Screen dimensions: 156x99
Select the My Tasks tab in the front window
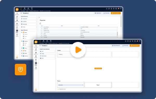point(47,41)
